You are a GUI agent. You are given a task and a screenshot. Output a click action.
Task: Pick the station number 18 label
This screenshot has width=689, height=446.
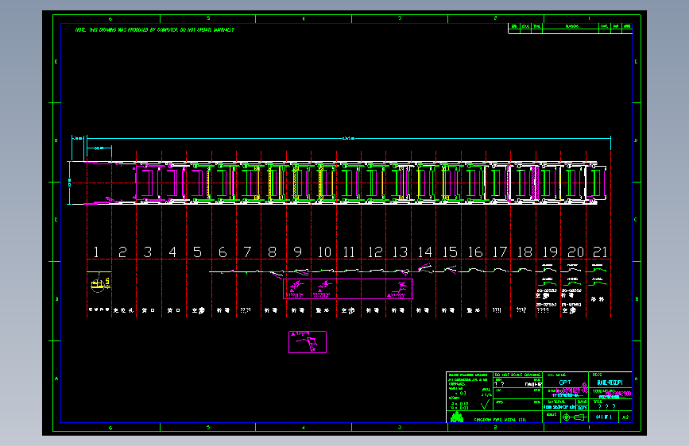[524, 252]
